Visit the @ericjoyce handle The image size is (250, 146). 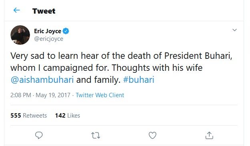[x=49, y=39]
